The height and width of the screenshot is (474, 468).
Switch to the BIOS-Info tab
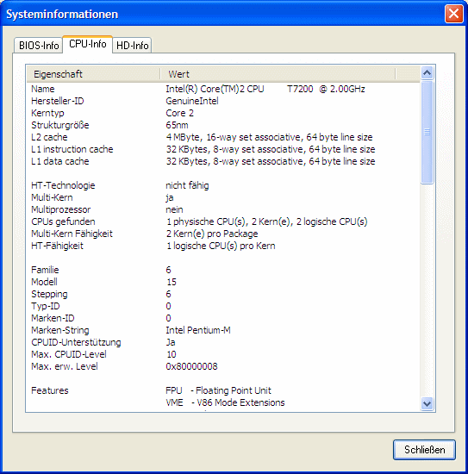click(x=39, y=46)
